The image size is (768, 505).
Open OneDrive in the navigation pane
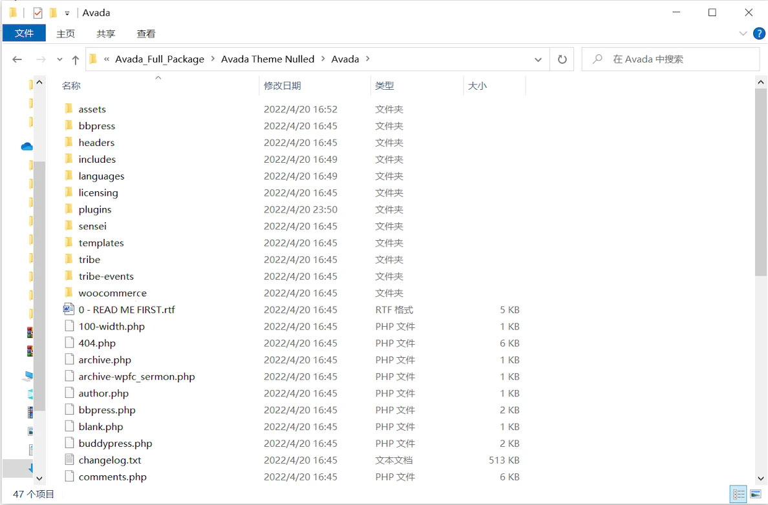click(27, 147)
